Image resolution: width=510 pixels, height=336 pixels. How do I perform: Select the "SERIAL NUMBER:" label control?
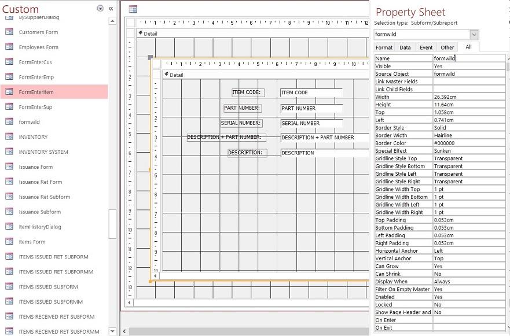pyautogui.click(x=241, y=123)
